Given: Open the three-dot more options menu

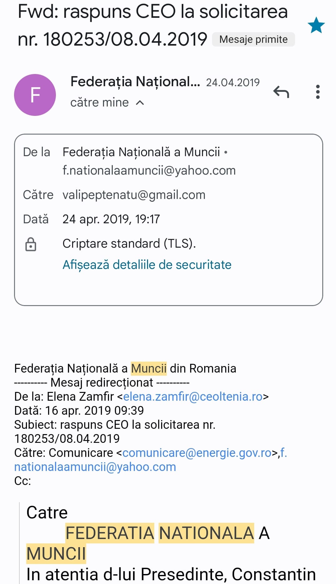Looking at the screenshot, I should tap(318, 92).
